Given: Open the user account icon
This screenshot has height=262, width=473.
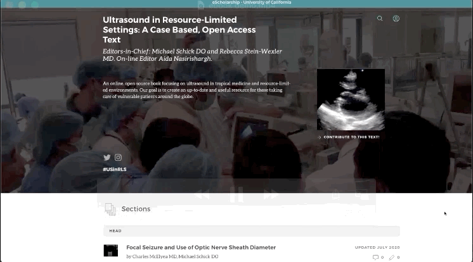Looking at the screenshot, I should click(x=396, y=18).
